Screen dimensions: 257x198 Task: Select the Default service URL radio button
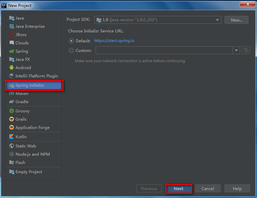(x=71, y=41)
